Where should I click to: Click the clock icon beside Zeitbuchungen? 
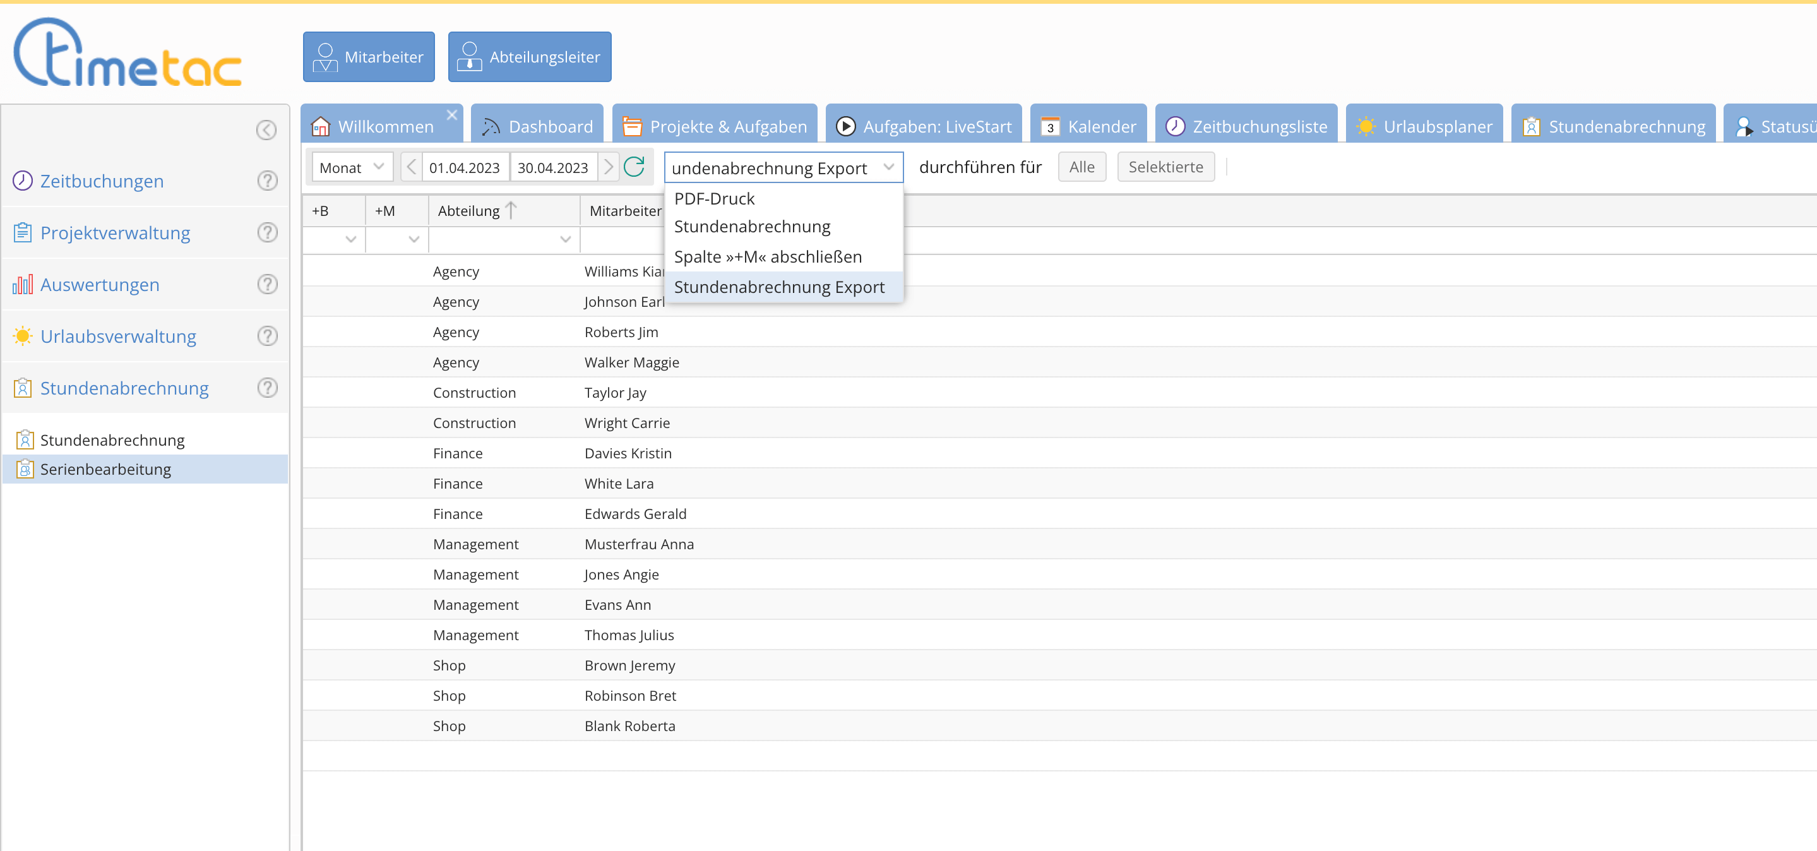[22, 181]
